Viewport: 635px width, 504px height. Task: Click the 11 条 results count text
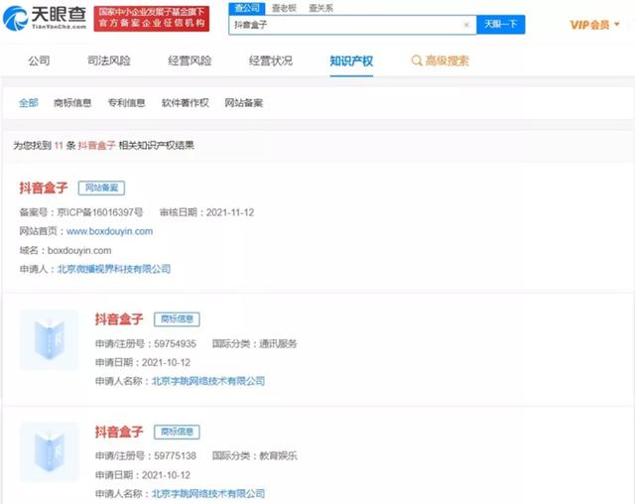click(64, 145)
